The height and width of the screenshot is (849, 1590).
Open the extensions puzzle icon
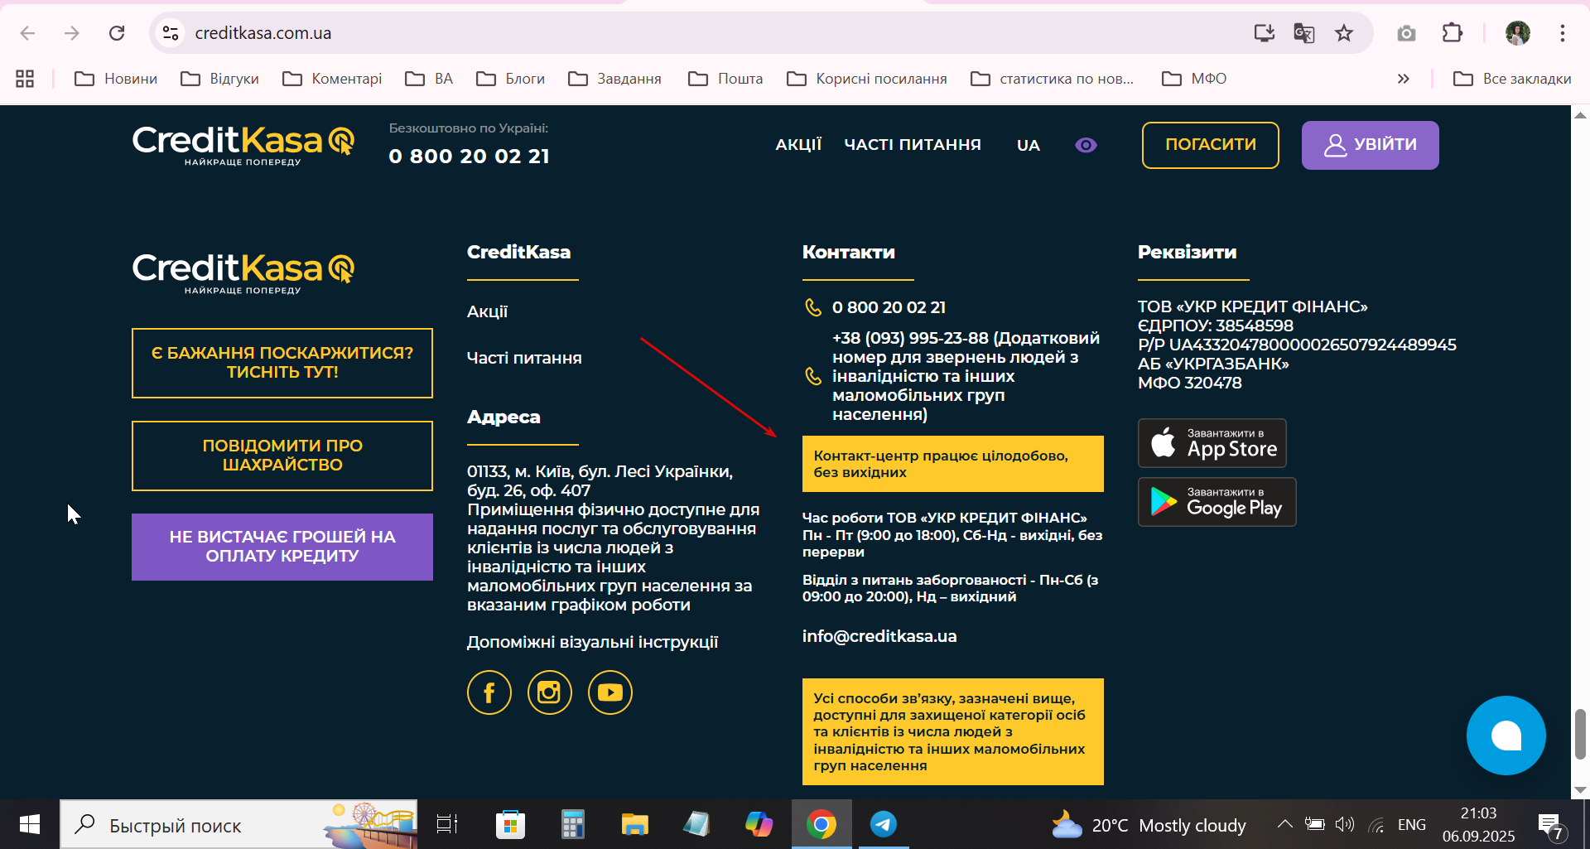click(x=1453, y=33)
